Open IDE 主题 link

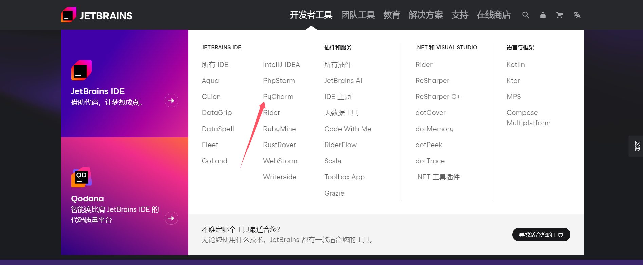point(337,97)
